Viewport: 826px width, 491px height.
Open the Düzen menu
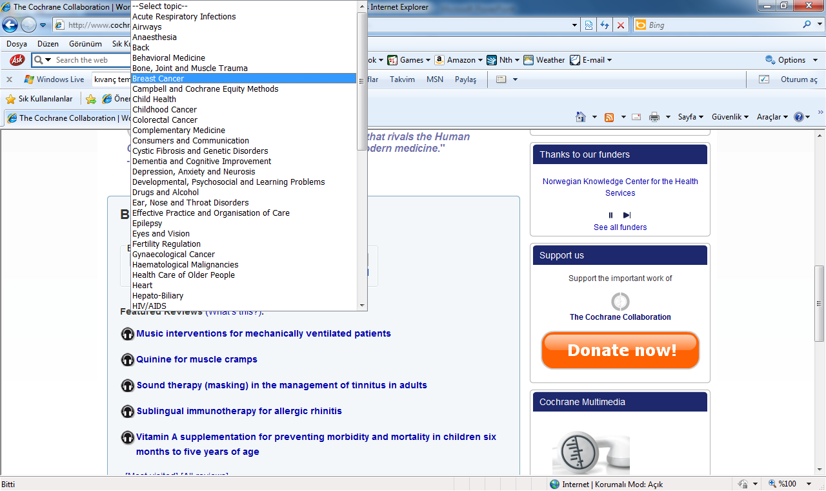coord(48,44)
